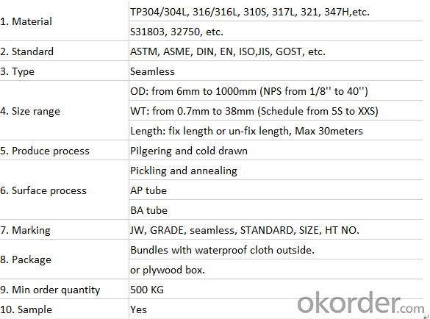Select the '2. Standard' label

(27, 51)
